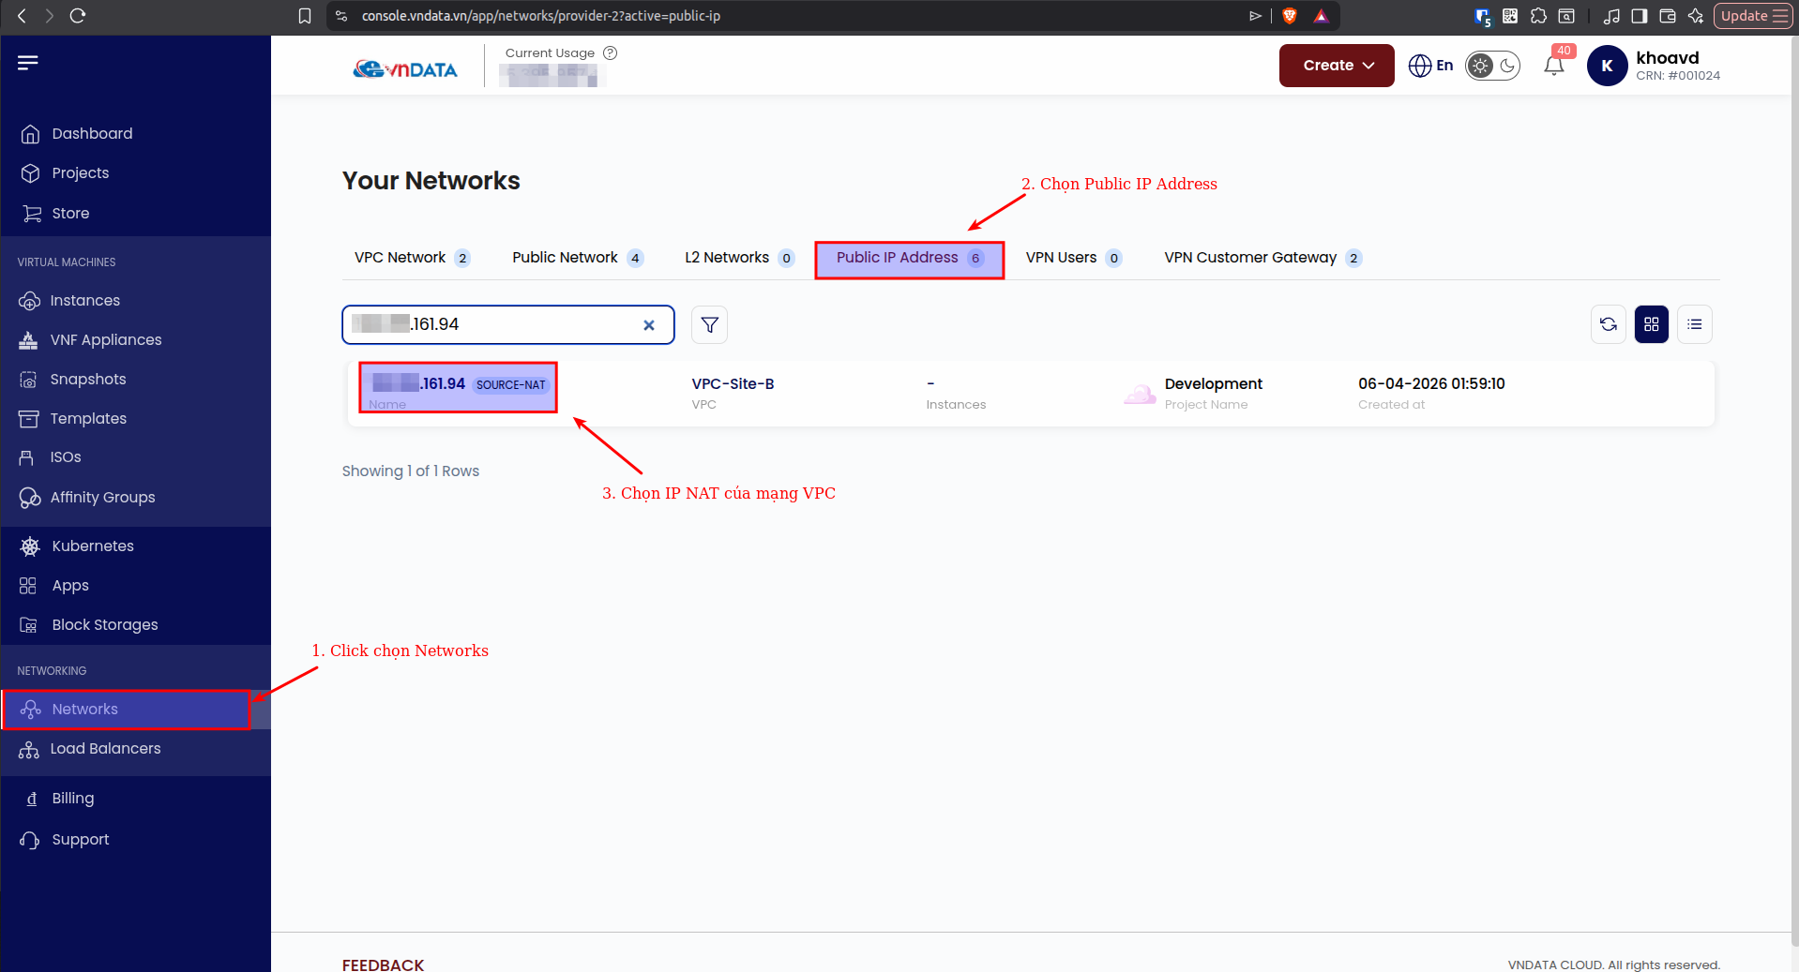Open Dashboard from the sidebar
The height and width of the screenshot is (972, 1799).
click(92, 134)
